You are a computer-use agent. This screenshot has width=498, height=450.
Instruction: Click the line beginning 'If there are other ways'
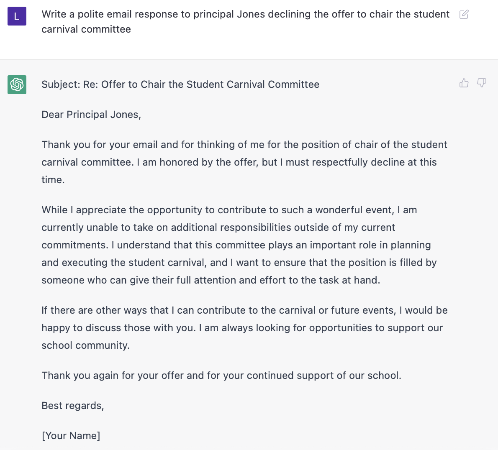pyautogui.click(x=244, y=310)
